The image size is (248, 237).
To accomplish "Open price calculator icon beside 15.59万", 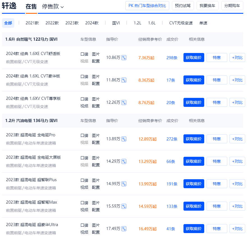I will pos(124,206).
